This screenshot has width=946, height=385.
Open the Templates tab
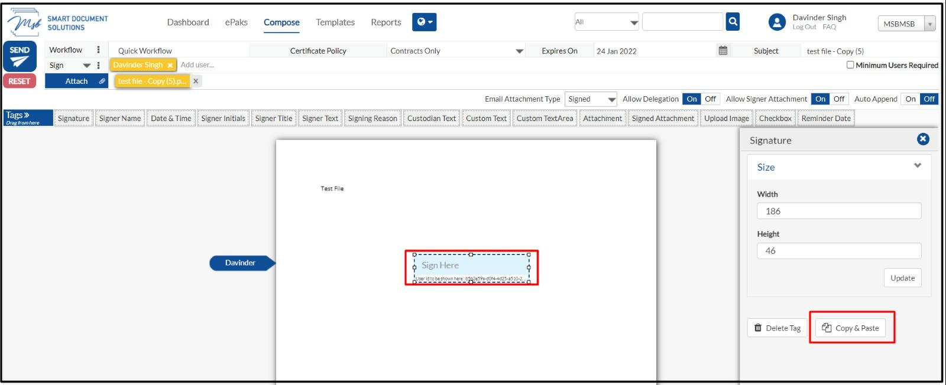click(335, 22)
